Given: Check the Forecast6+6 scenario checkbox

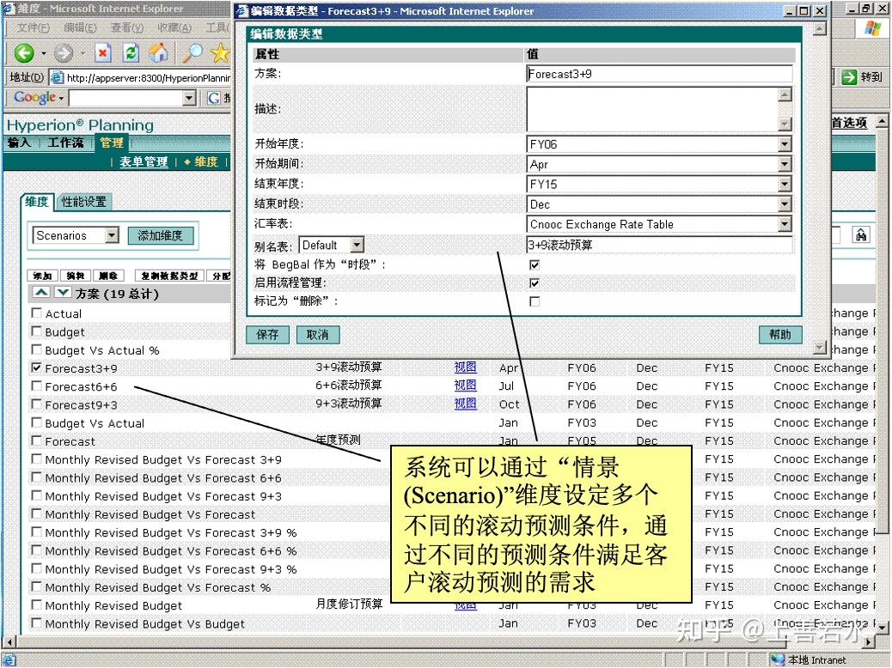Looking at the screenshot, I should point(36,386).
